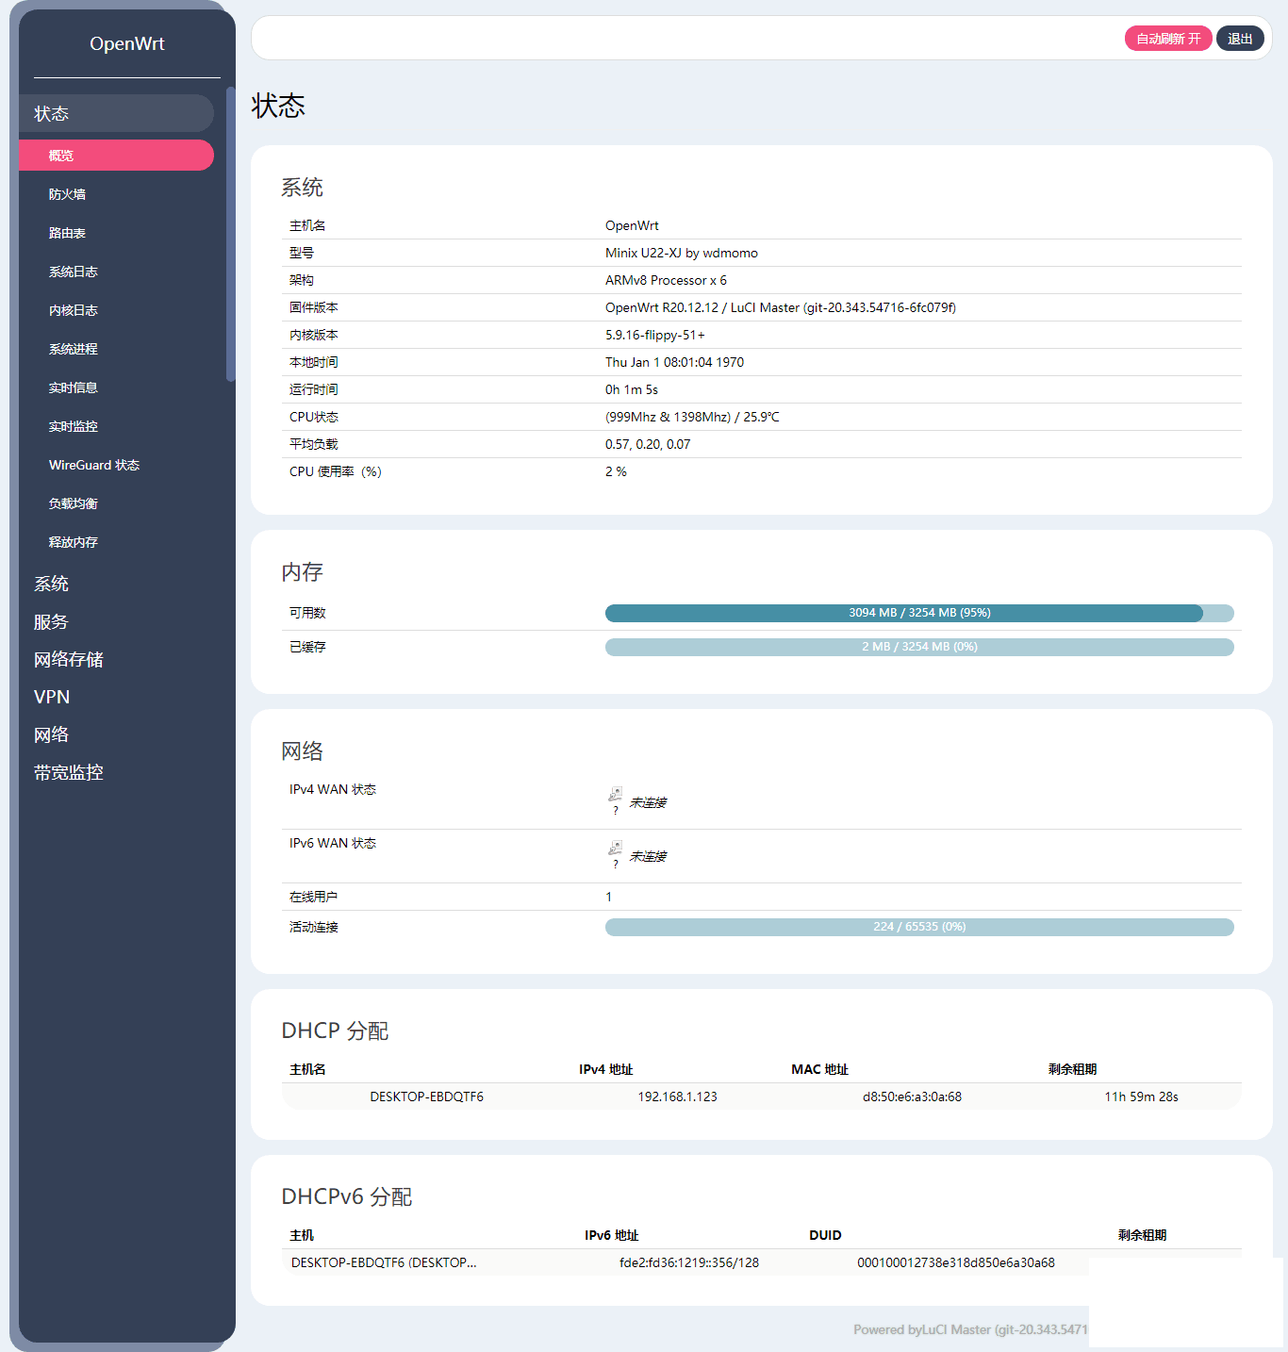Image resolution: width=1288 pixels, height=1352 pixels.
Task: Click the OpenWrt brand title in the sidebar
Action: pyautogui.click(x=127, y=43)
